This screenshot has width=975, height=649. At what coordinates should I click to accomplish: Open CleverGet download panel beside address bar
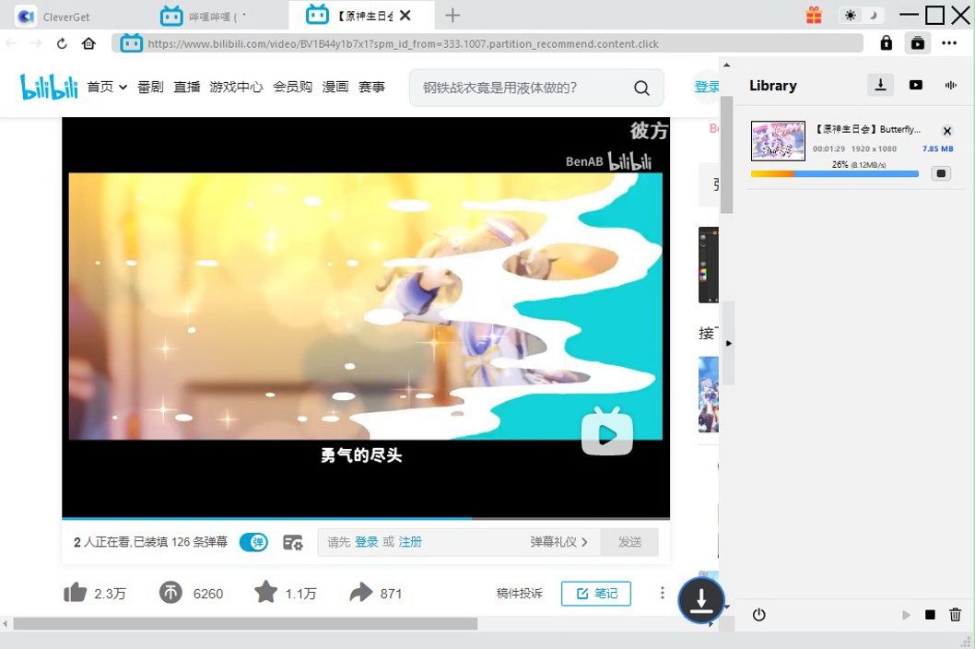click(917, 42)
